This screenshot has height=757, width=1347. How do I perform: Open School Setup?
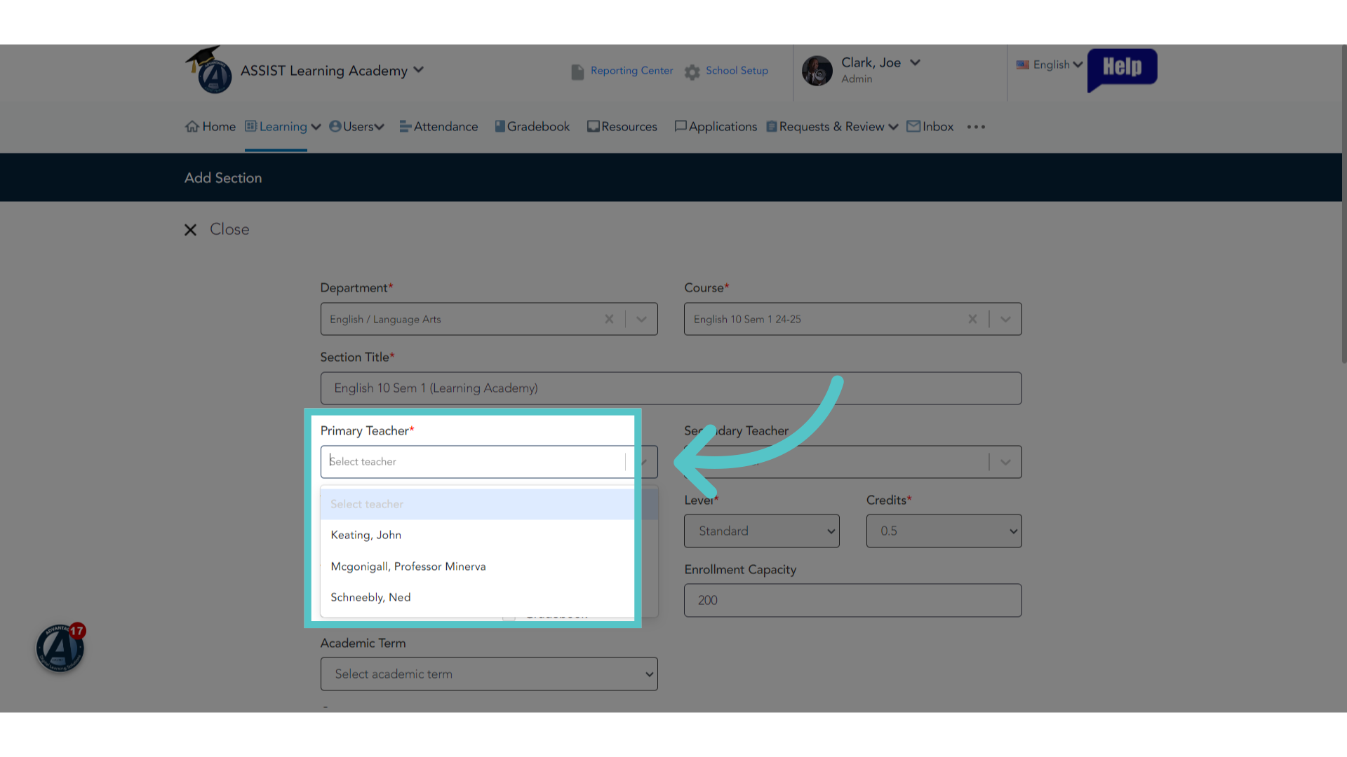[737, 71]
